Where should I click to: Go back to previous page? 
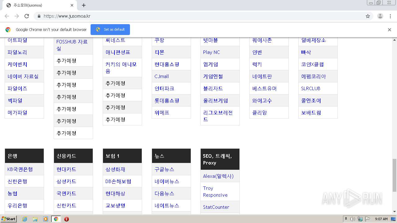click(7, 16)
